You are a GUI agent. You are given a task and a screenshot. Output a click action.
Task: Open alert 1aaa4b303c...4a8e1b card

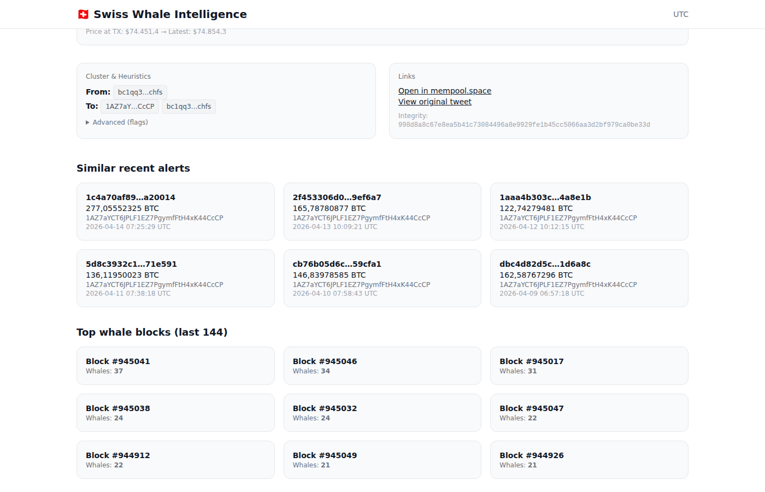point(589,212)
